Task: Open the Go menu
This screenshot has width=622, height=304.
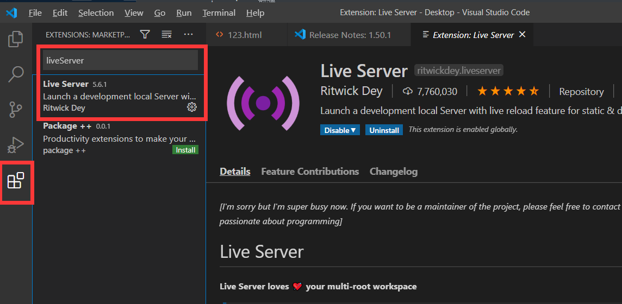Action: (x=160, y=12)
